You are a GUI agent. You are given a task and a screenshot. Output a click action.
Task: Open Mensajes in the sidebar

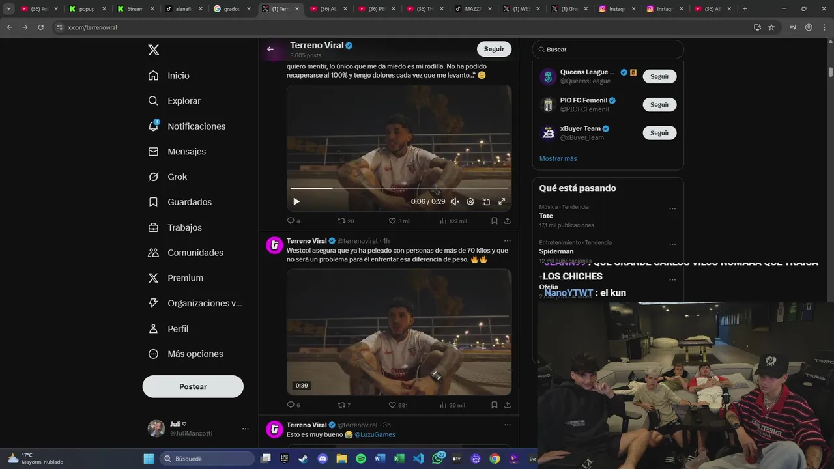[x=177, y=151]
